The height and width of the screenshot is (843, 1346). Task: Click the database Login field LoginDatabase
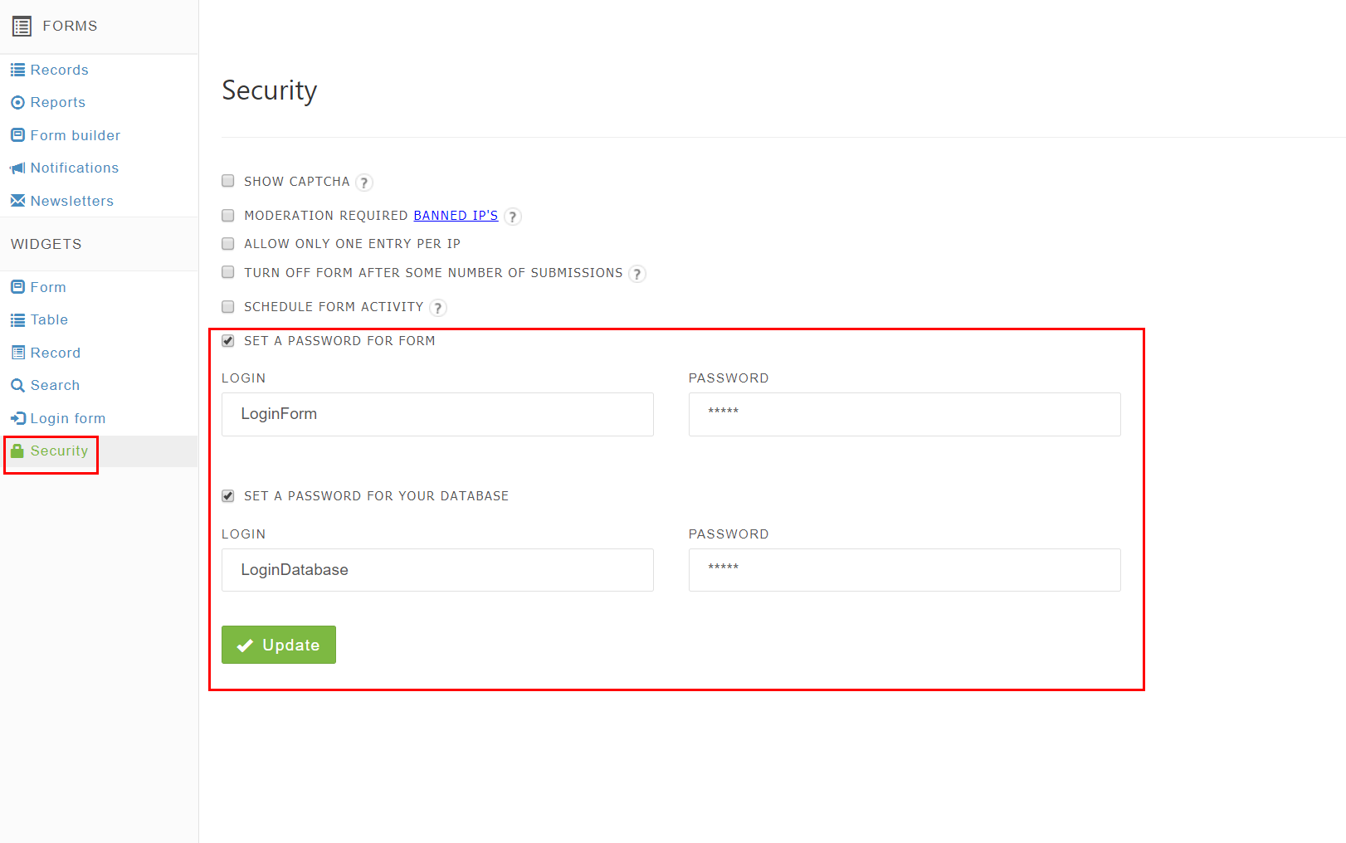(437, 570)
